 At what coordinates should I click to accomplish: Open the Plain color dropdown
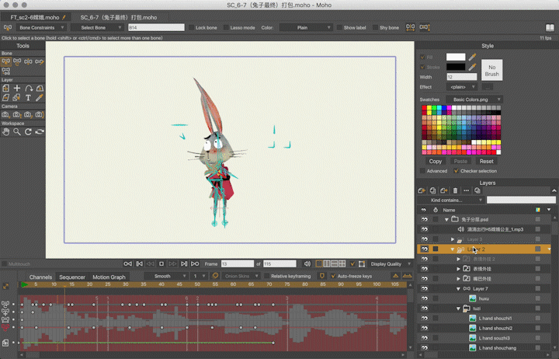pos(306,27)
